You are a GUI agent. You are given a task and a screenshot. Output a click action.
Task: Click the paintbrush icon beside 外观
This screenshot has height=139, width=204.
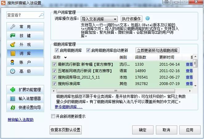pyautogui.click(x=13, y=44)
